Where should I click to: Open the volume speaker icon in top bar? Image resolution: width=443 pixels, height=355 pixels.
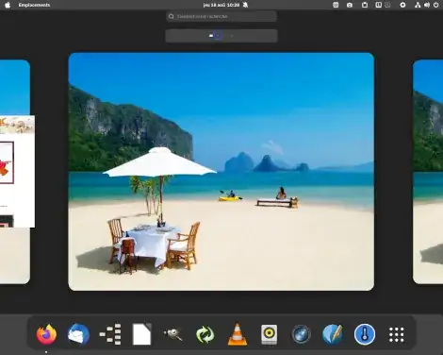[427, 5]
